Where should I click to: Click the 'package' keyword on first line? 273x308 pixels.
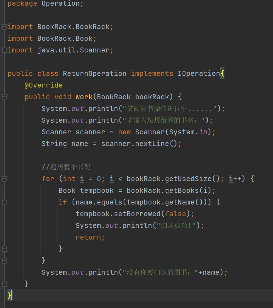point(22,4)
